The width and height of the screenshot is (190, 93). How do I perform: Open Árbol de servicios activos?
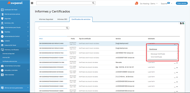pyautogui.click(x=12, y=14)
